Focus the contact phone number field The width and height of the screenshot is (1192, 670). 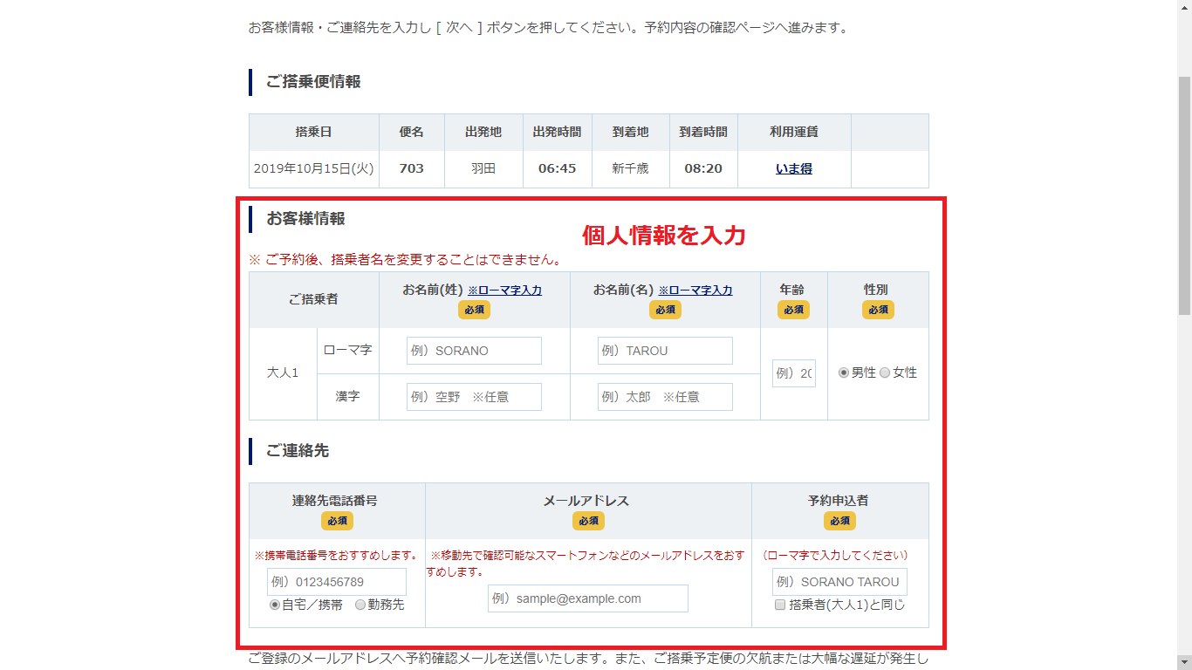coord(337,582)
